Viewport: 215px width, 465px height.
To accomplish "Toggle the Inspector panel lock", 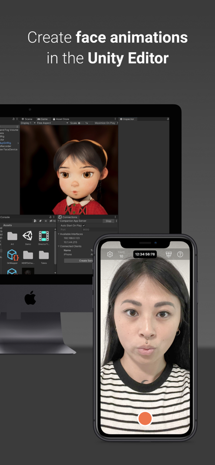I will tap(168, 119).
